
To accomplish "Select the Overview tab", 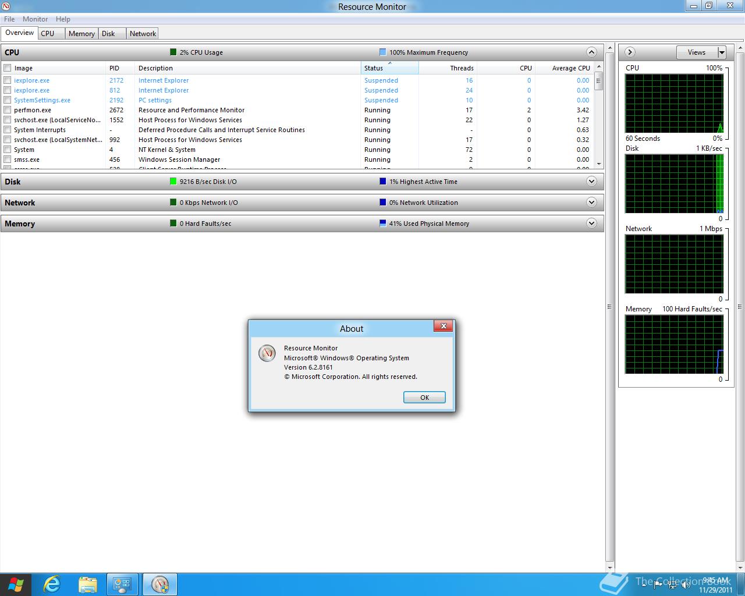I will [20, 33].
